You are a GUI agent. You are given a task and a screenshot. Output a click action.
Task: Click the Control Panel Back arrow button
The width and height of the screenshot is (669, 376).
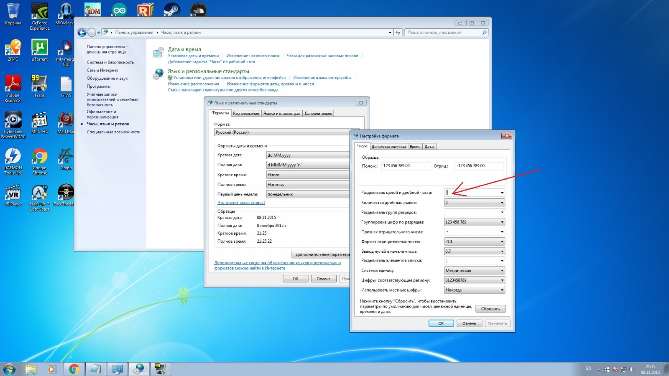click(82, 32)
